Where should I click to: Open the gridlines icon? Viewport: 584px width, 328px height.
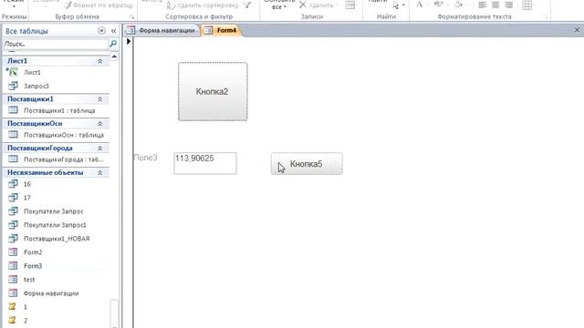(527, 5)
